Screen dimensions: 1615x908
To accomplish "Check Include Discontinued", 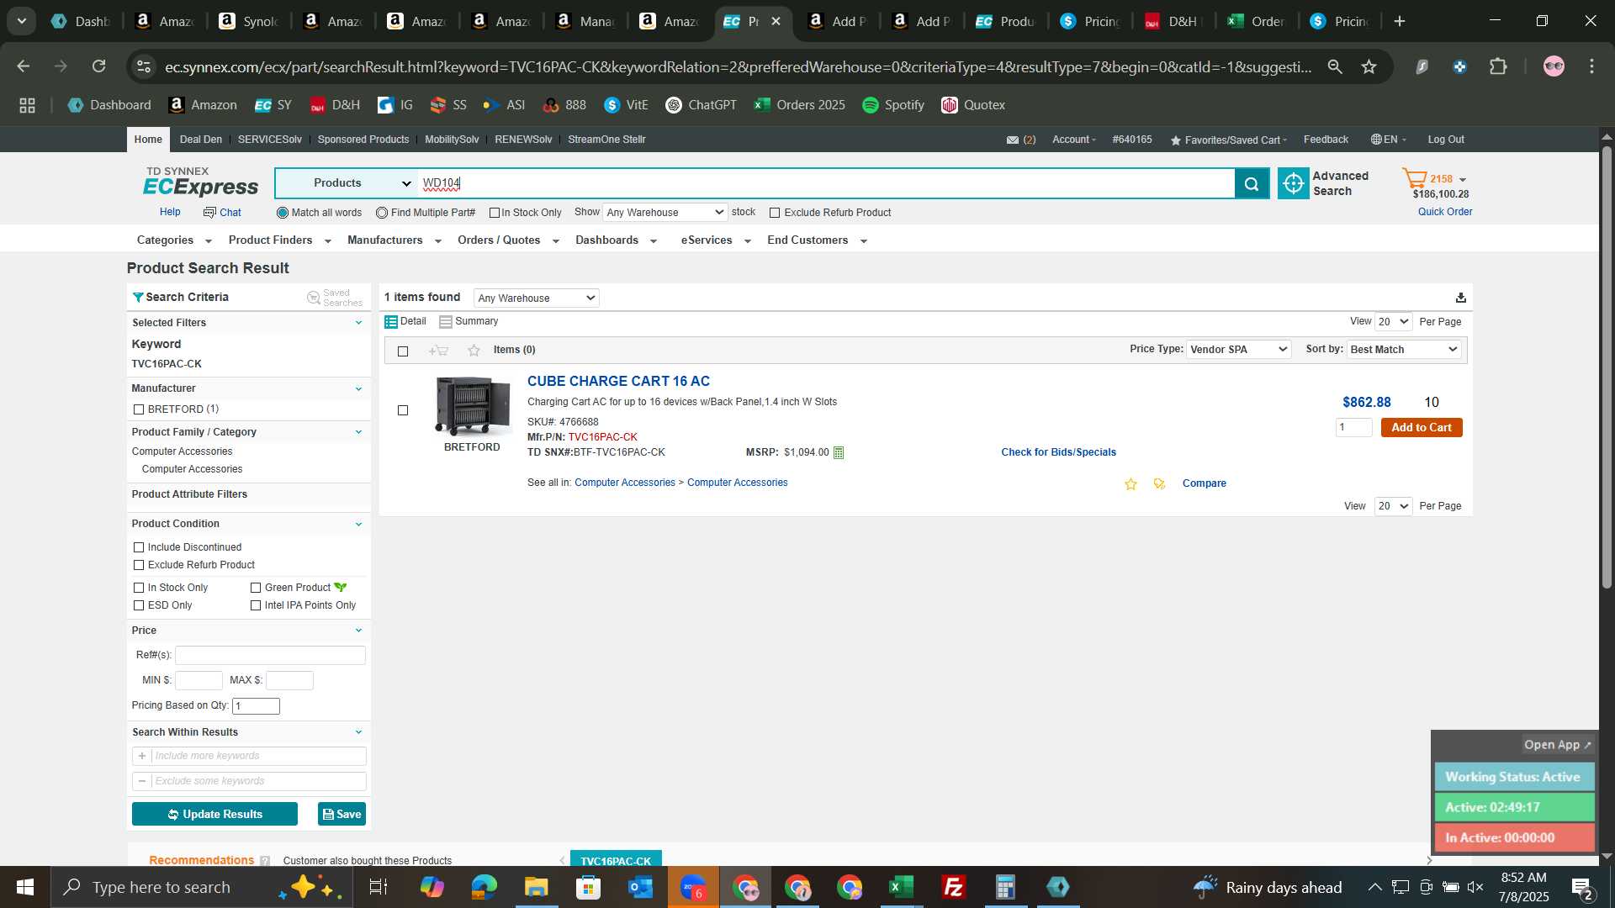I will pyautogui.click(x=139, y=547).
